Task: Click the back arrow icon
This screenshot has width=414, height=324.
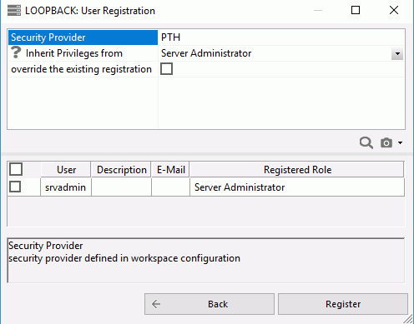Action: click(x=156, y=304)
